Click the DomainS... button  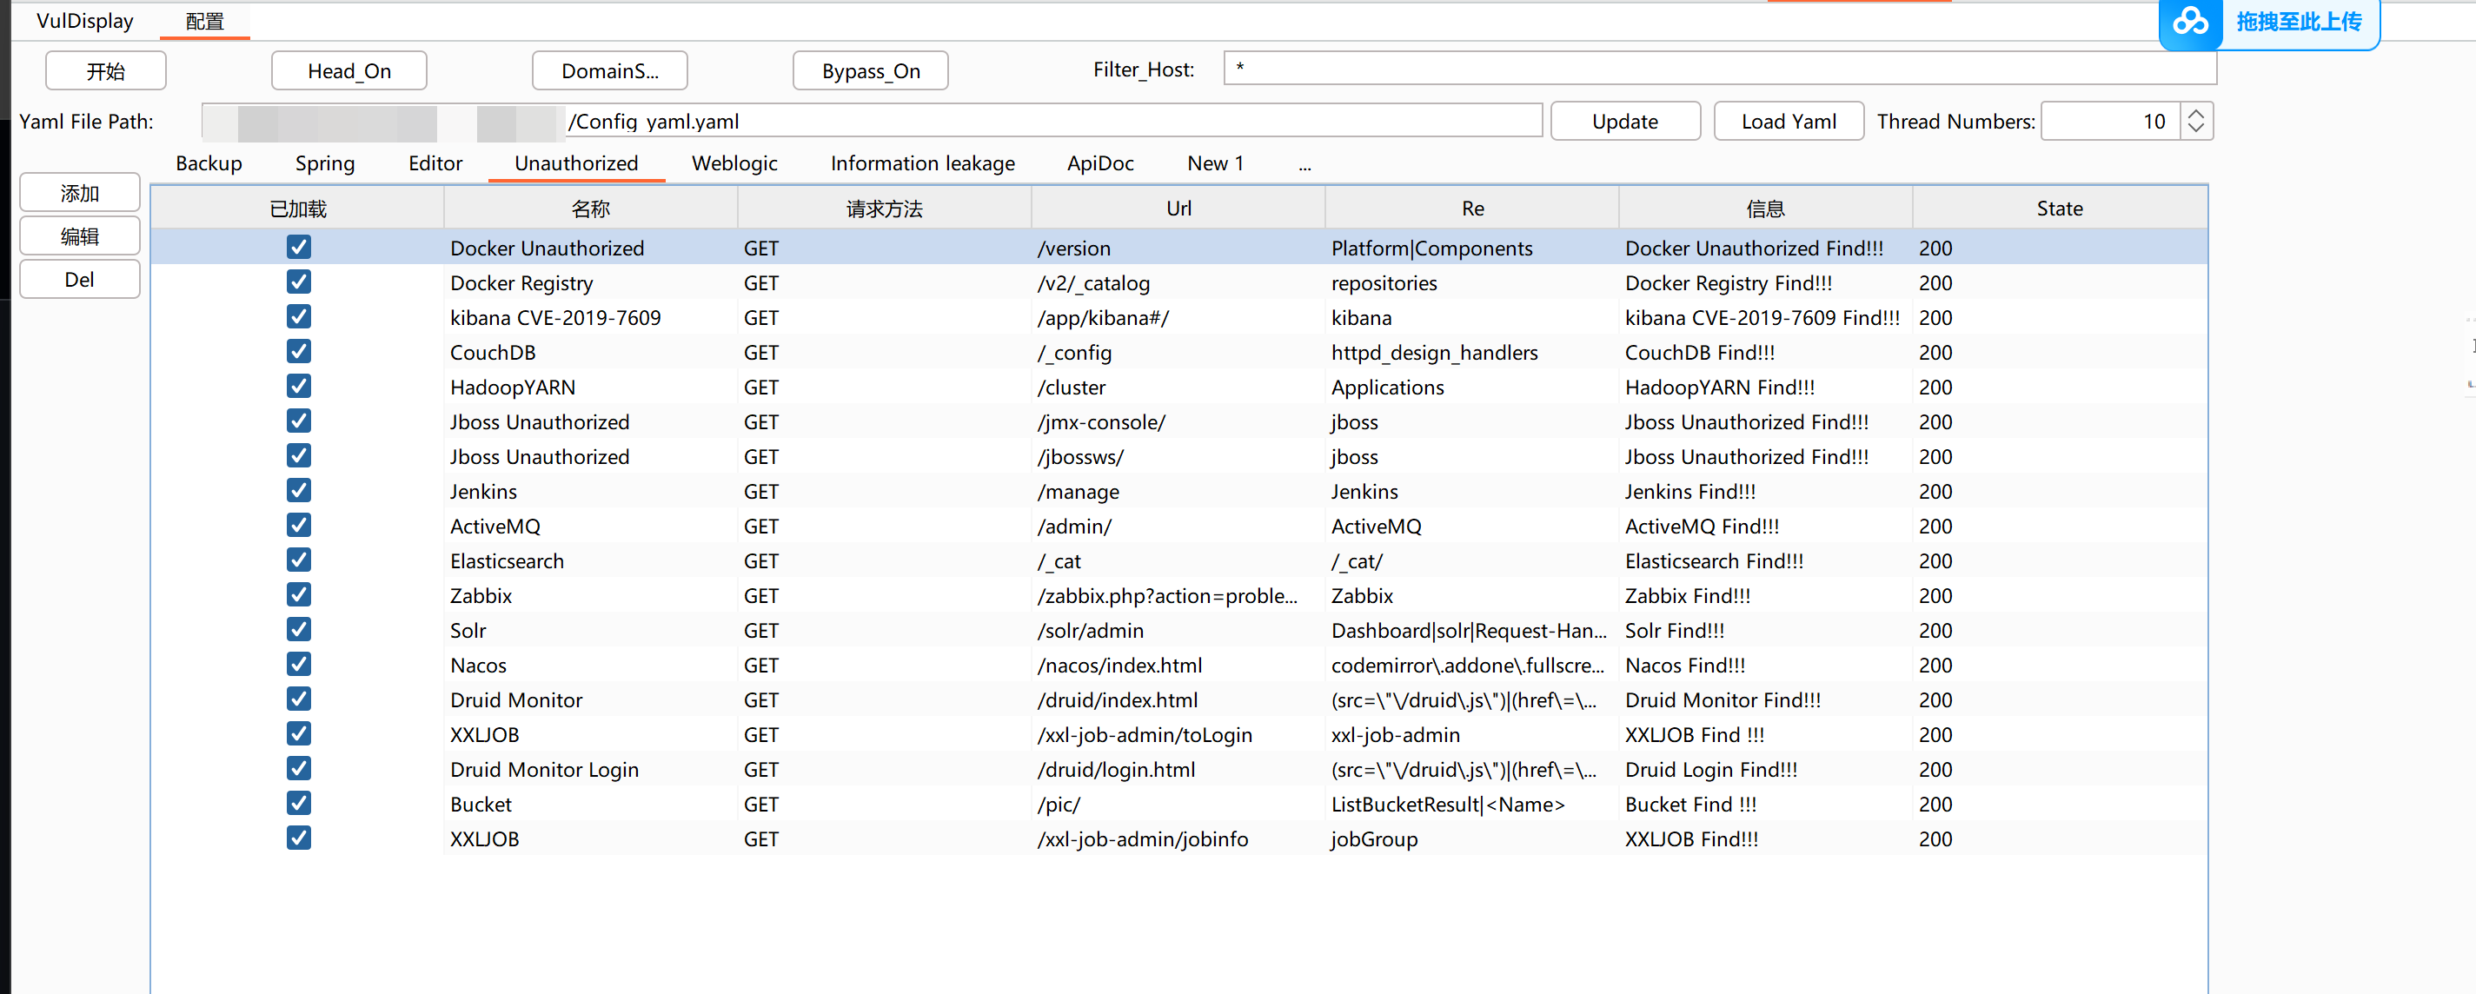(x=610, y=70)
